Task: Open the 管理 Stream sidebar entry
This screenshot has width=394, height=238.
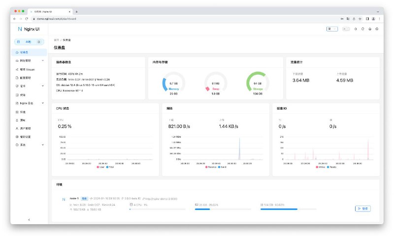Action: point(29,69)
